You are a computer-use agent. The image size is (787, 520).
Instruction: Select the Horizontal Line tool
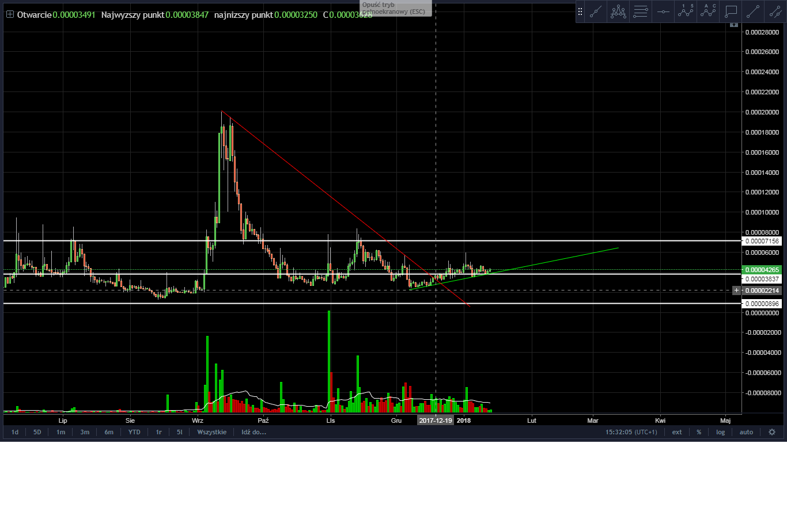[x=663, y=12]
